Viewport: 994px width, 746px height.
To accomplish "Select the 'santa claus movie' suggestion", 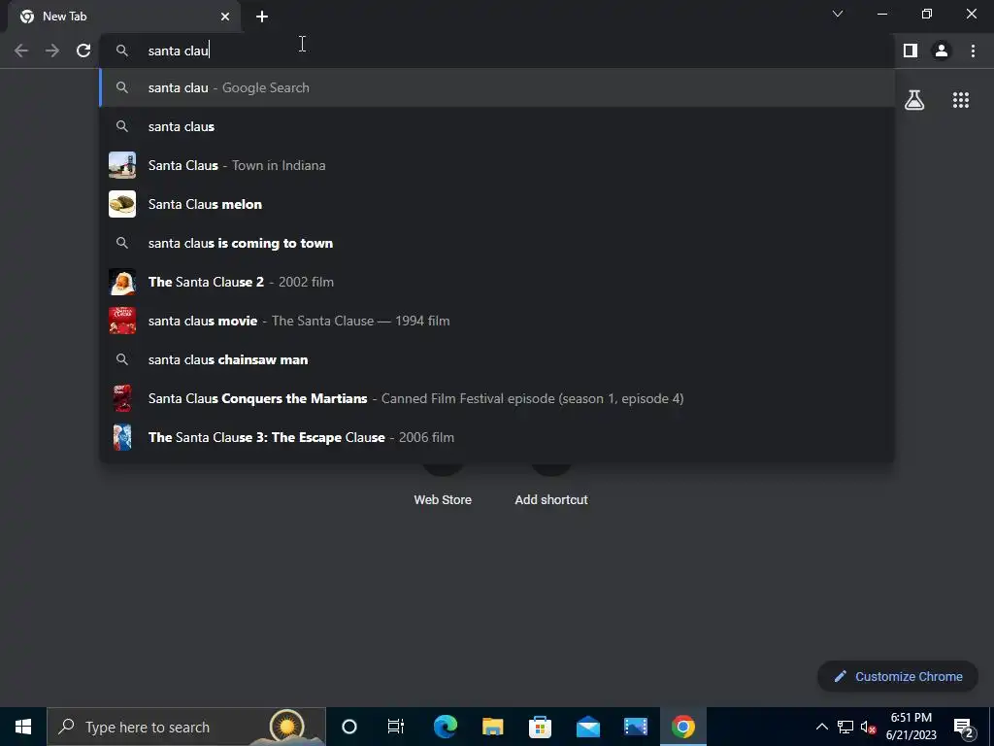I will point(498,321).
